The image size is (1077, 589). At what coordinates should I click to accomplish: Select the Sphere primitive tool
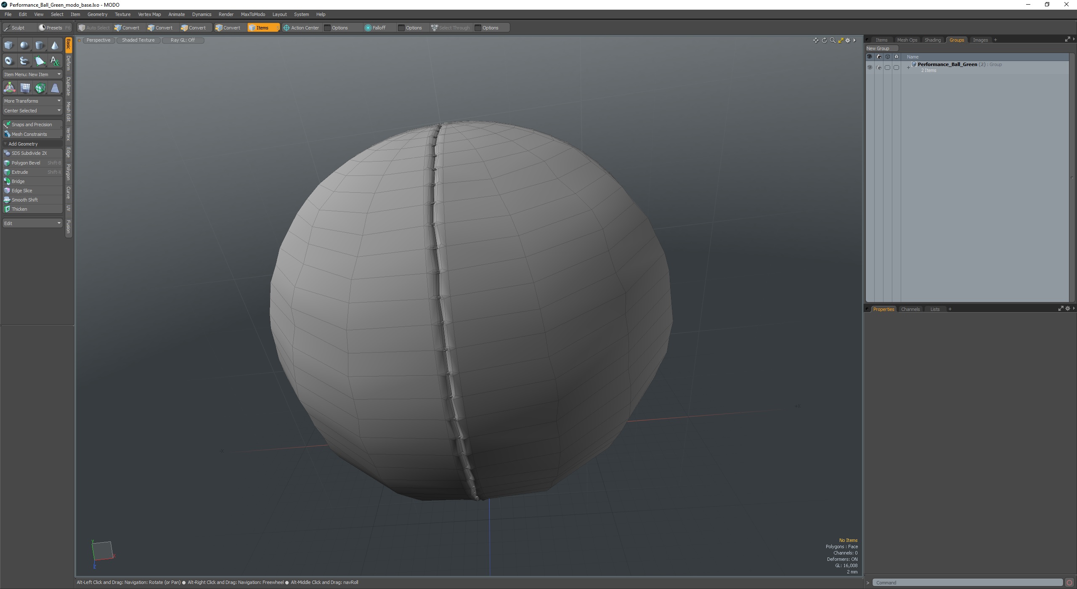[x=24, y=45]
